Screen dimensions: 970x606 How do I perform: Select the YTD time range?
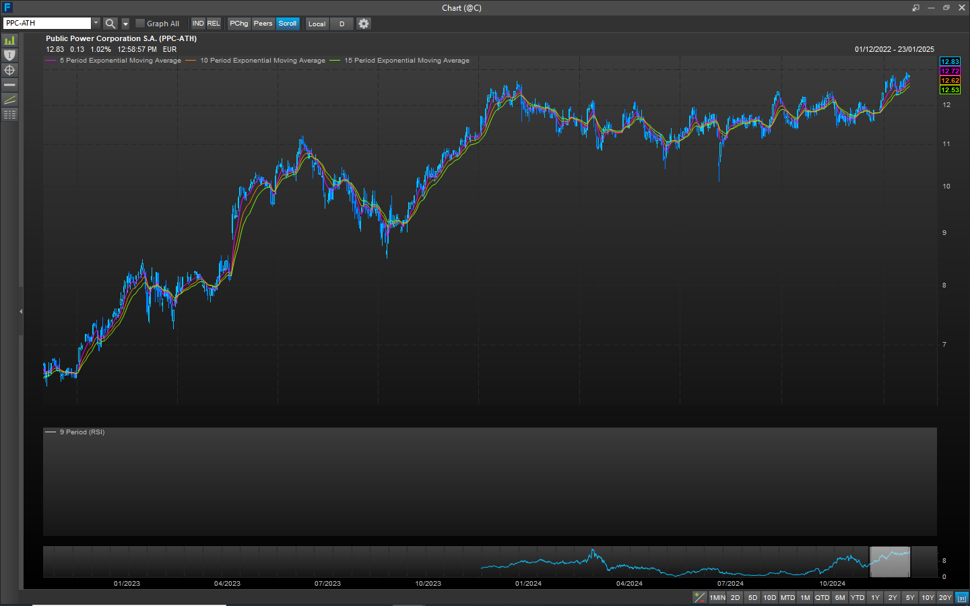(x=857, y=598)
